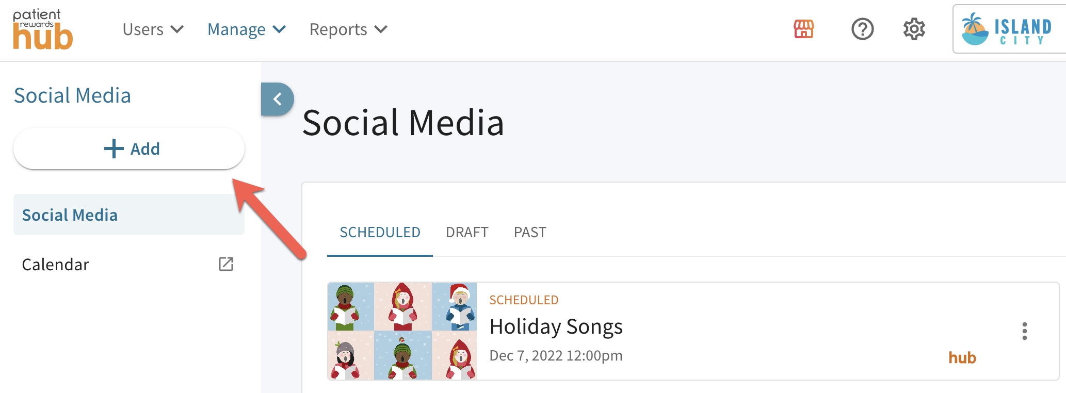Click the hub platform badge on post
This screenshot has height=393, width=1066.
962,357
